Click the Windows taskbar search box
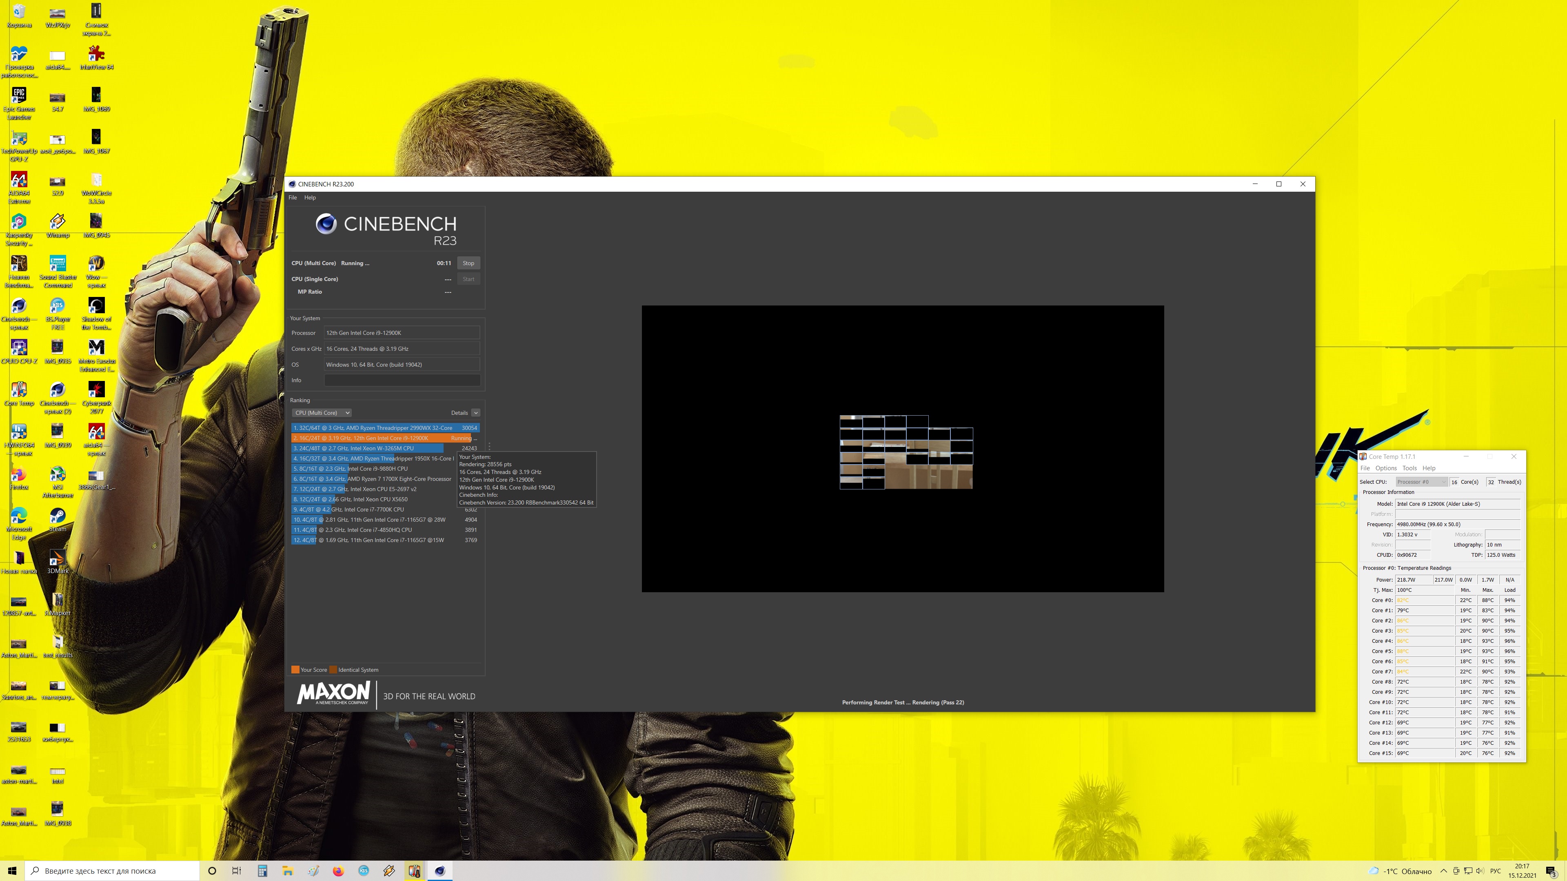 [113, 871]
